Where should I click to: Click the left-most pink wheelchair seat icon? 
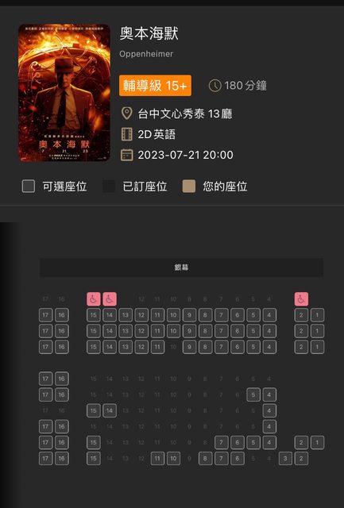[x=94, y=299]
